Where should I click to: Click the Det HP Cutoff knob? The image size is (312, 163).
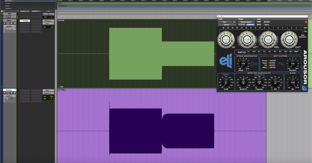pyautogui.click(x=226, y=82)
